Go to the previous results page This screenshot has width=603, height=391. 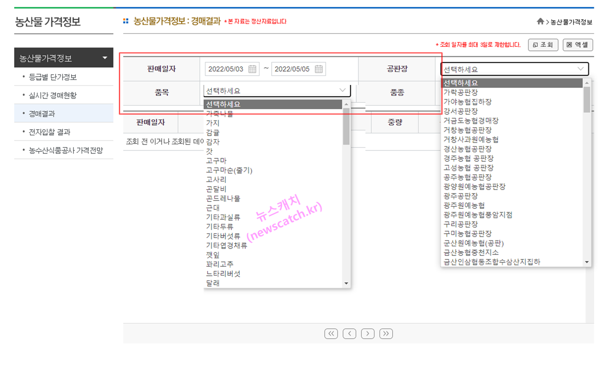click(349, 333)
